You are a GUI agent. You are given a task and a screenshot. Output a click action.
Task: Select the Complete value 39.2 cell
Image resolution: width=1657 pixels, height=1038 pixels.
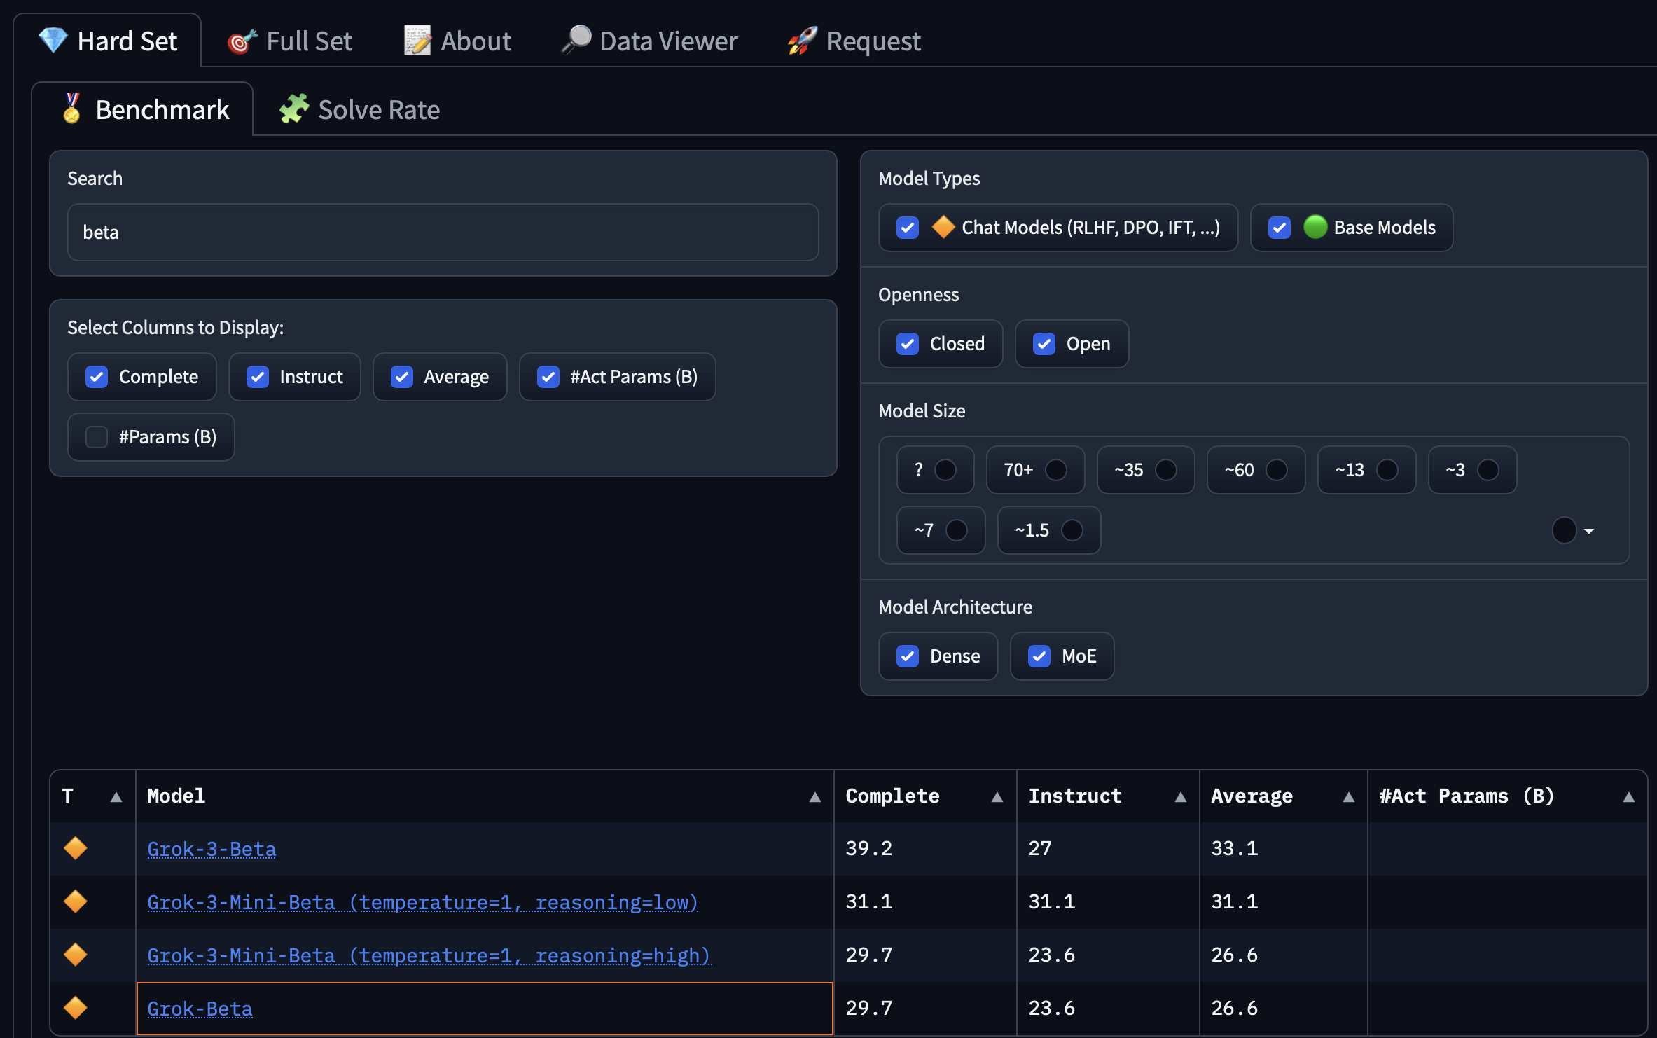(925, 849)
